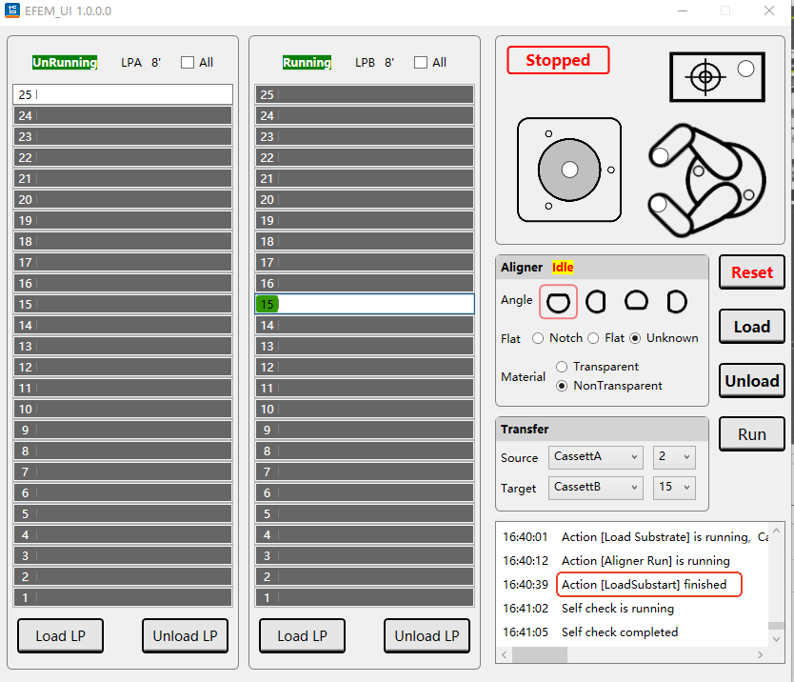Click the log panel horizontal scrollbar
This screenshot has width=794, height=682.
click(x=628, y=655)
